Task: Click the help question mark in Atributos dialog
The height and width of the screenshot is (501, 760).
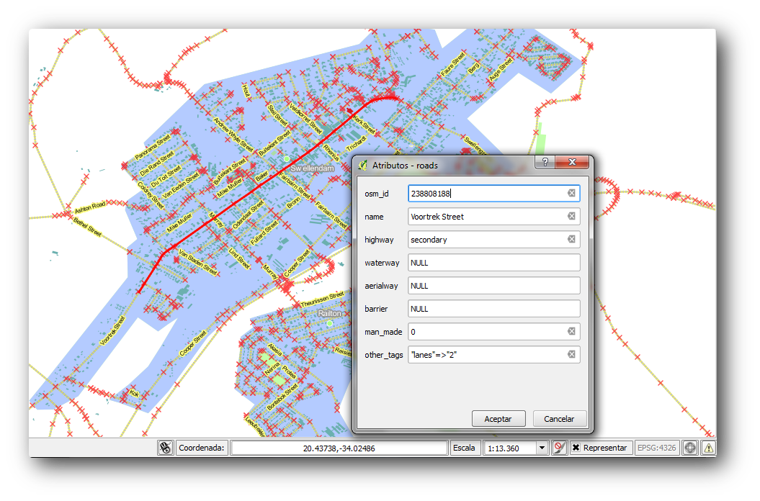Action: coord(545,162)
